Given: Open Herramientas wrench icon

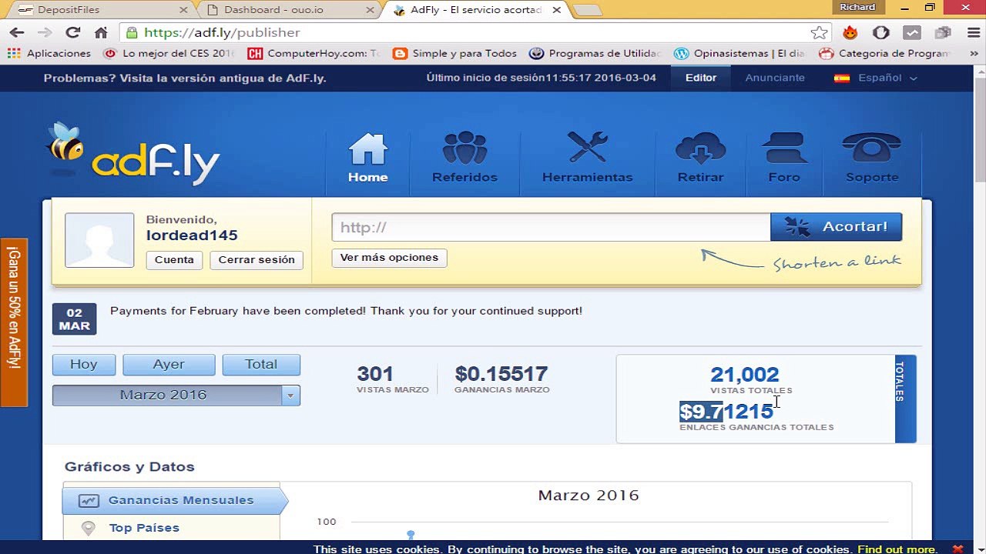Looking at the screenshot, I should click(x=587, y=147).
